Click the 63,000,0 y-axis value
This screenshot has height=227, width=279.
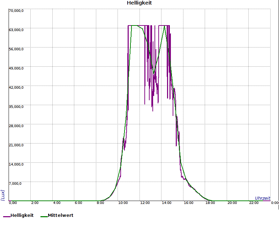tap(16, 30)
